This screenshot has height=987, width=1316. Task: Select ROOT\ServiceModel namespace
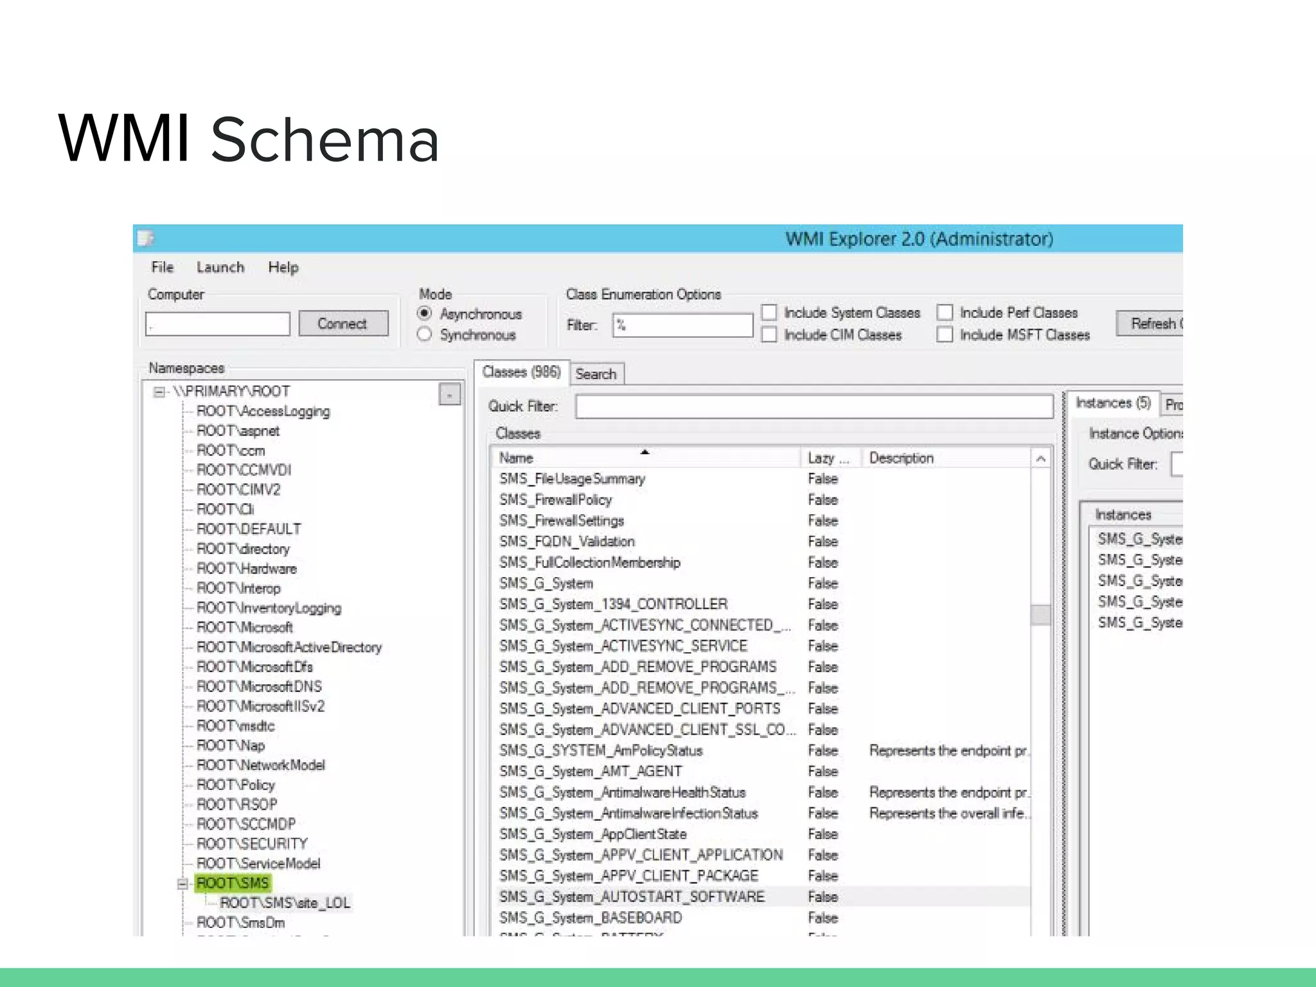point(258,864)
